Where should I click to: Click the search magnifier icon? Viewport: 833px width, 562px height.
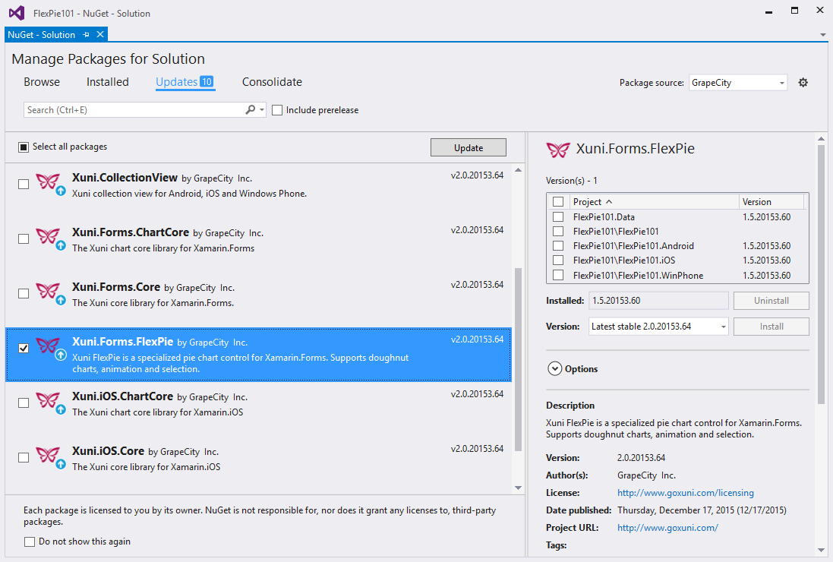[x=251, y=109]
